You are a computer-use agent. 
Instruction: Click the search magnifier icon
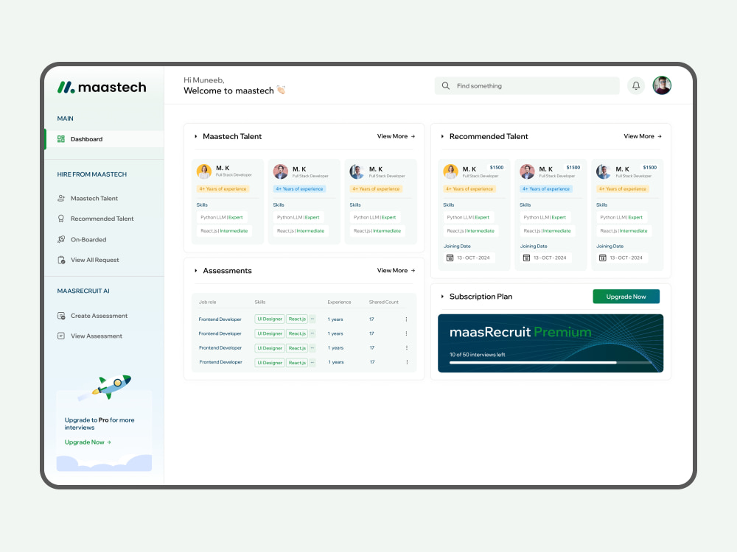[446, 86]
